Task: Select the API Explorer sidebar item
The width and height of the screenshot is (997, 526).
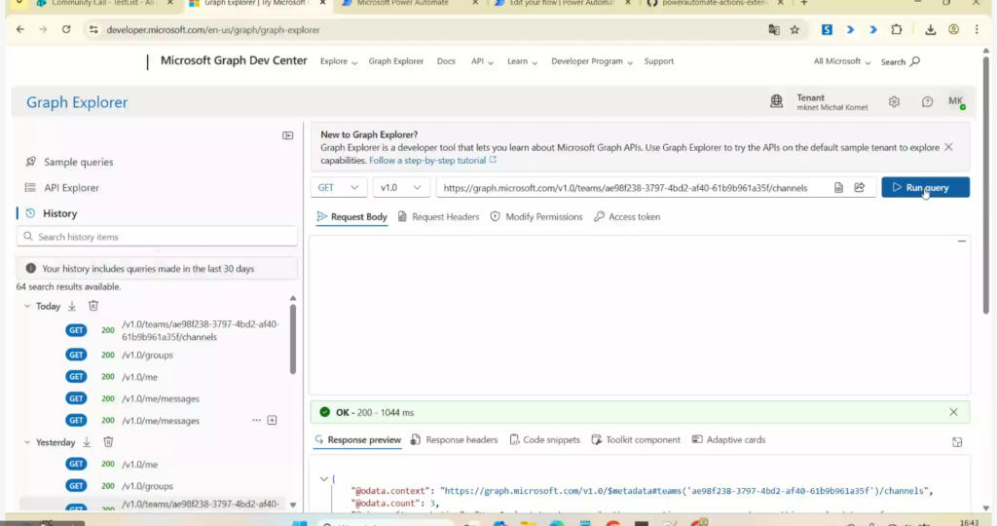Action: [x=71, y=188]
